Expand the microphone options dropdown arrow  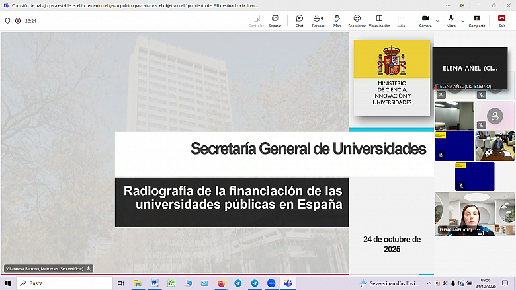click(x=462, y=20)
